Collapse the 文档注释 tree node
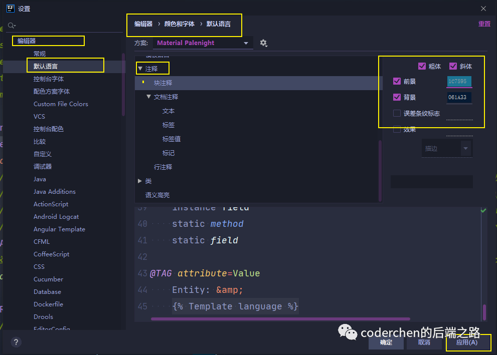 (148, 97)
